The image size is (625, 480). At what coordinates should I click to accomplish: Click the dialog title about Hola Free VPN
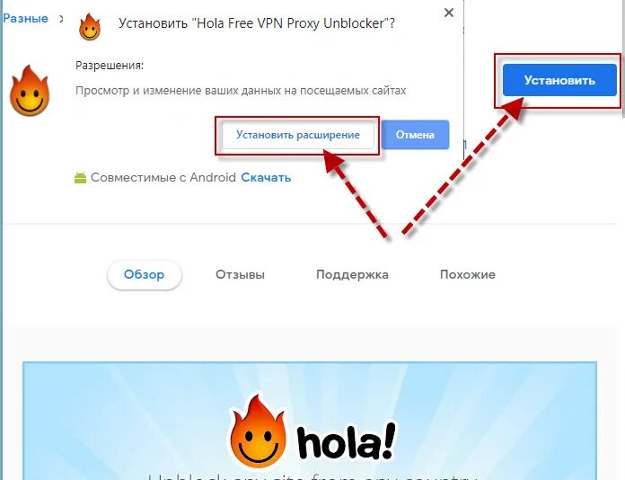257,23
